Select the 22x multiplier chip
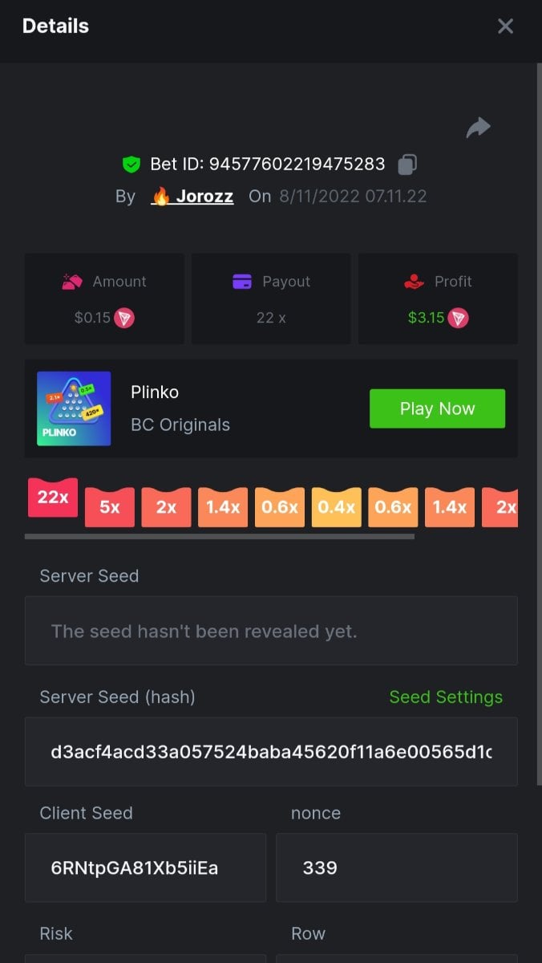 click(x=52, y=498)
